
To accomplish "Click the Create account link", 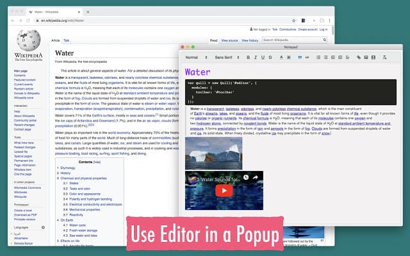I will 307,29.
